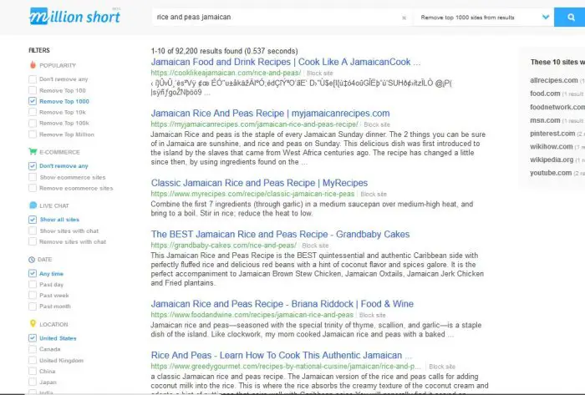The width and height of the screenshot is (585, 395).
Task: Click the Live Chat bubble icon
Action: click(x=33, y=205)
